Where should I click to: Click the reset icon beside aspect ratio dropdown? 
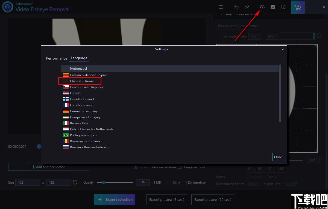319,36
